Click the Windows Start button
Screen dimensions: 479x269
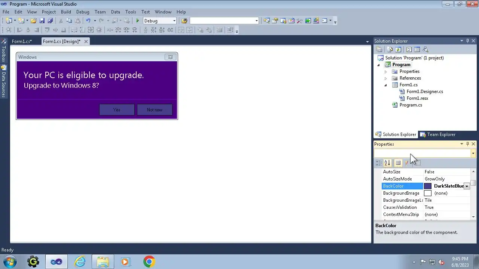click(x=9, y=262)
